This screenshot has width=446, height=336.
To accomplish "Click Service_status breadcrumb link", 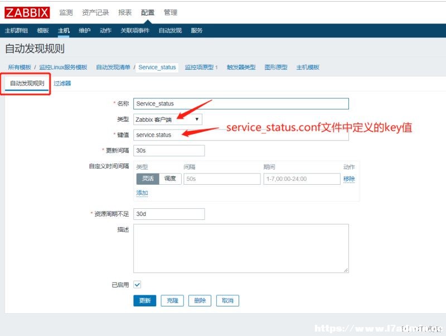I will [x=157, y=67].
